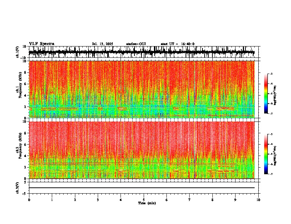This screenshot has width=291, height=224.
Task: Click the "5" tick on ch.3(V) axis
Action: click(26, 182)
